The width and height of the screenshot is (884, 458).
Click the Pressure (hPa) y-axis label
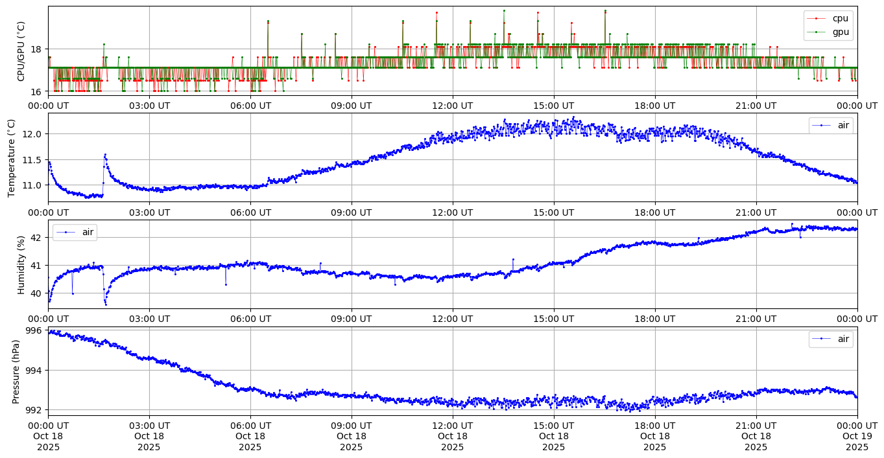click(16, 371)
